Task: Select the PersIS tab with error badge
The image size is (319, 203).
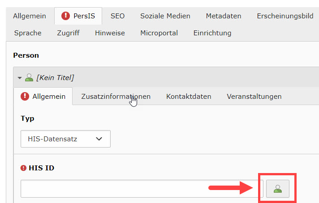Action: tap(78, 16)
